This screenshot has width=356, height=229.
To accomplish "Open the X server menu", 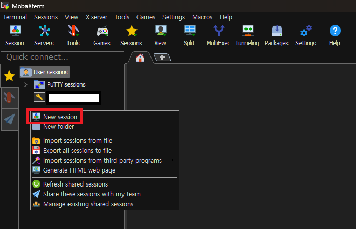I will [x=97, y=17].
